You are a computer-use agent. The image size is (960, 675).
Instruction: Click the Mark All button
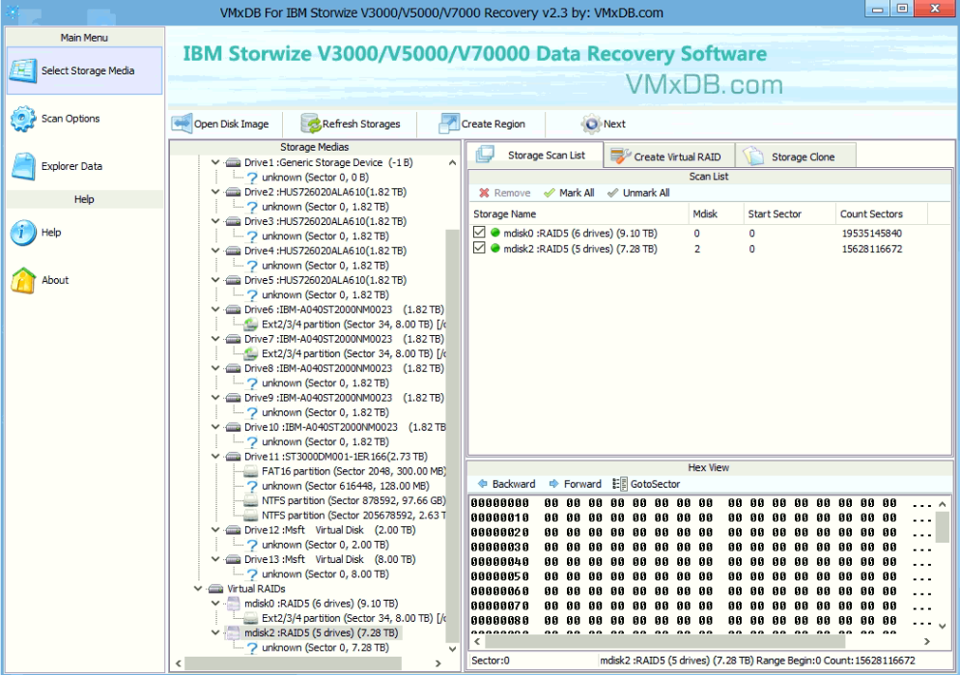pyautogui.click(x=569, y=193)
